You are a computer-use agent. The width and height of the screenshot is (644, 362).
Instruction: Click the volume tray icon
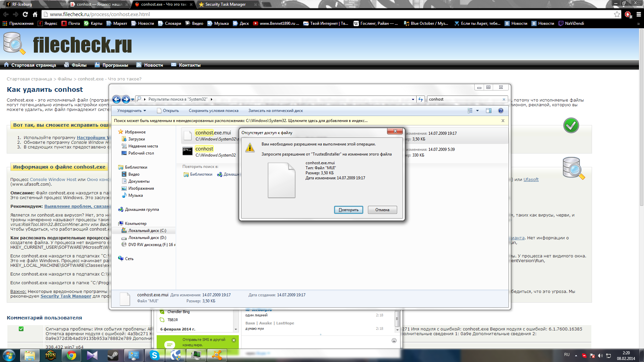pos(600,356)
